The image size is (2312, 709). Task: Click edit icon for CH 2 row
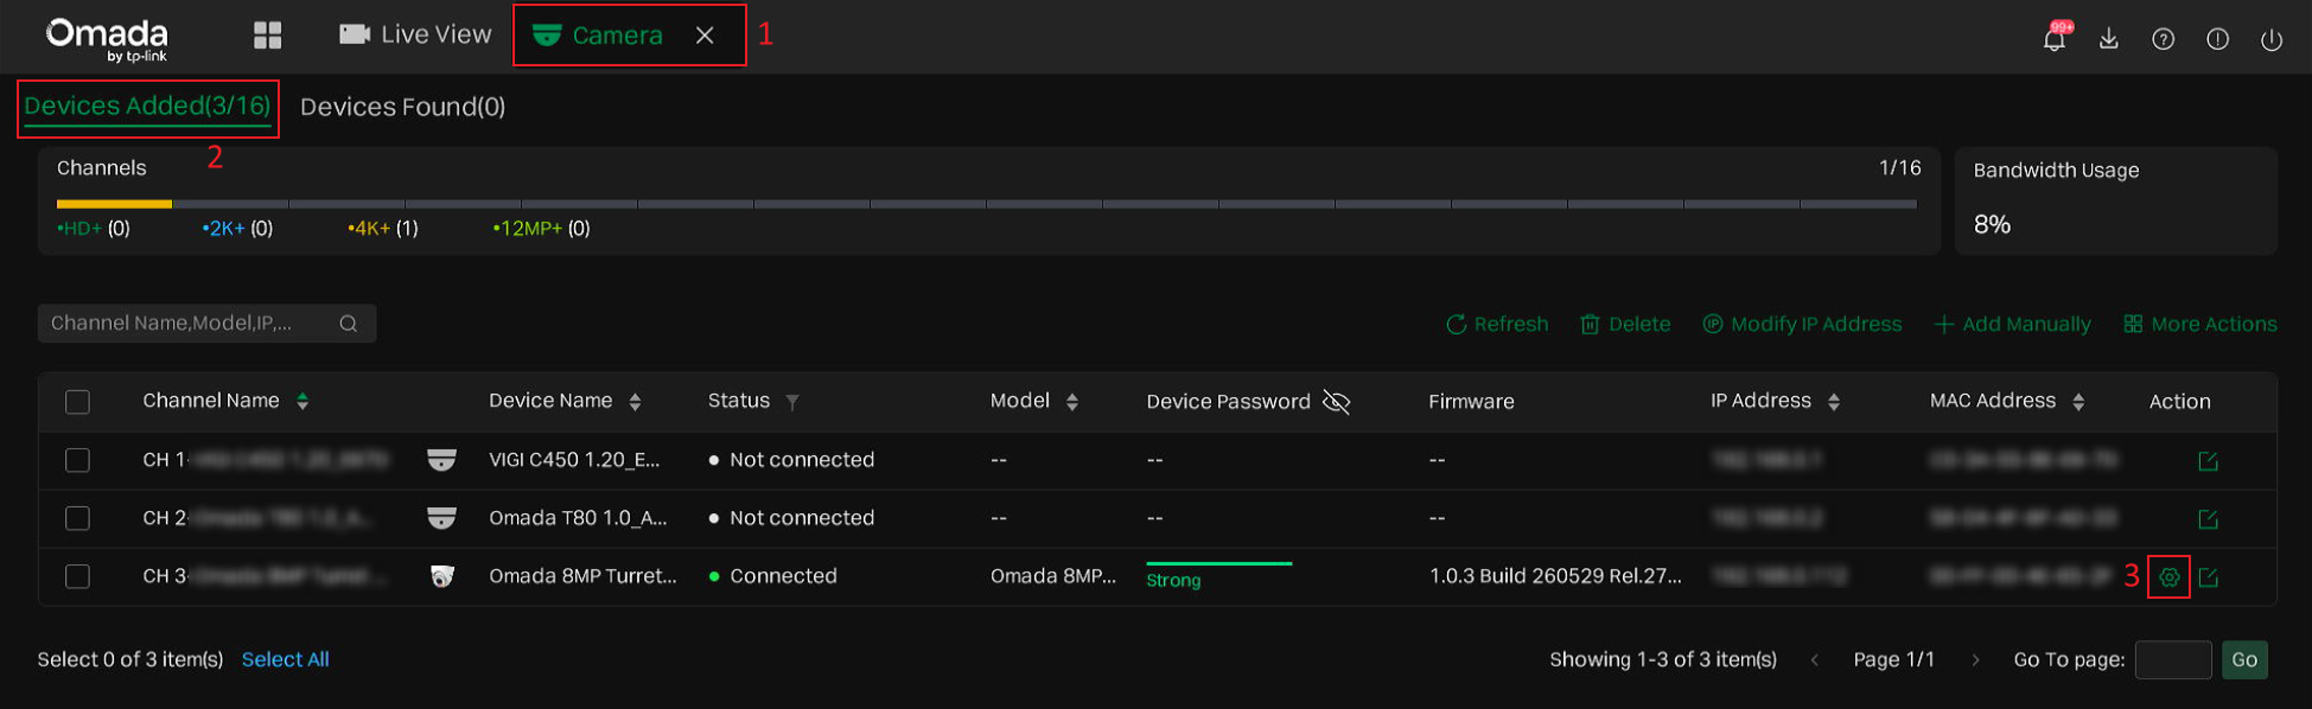coord(2208,518)
